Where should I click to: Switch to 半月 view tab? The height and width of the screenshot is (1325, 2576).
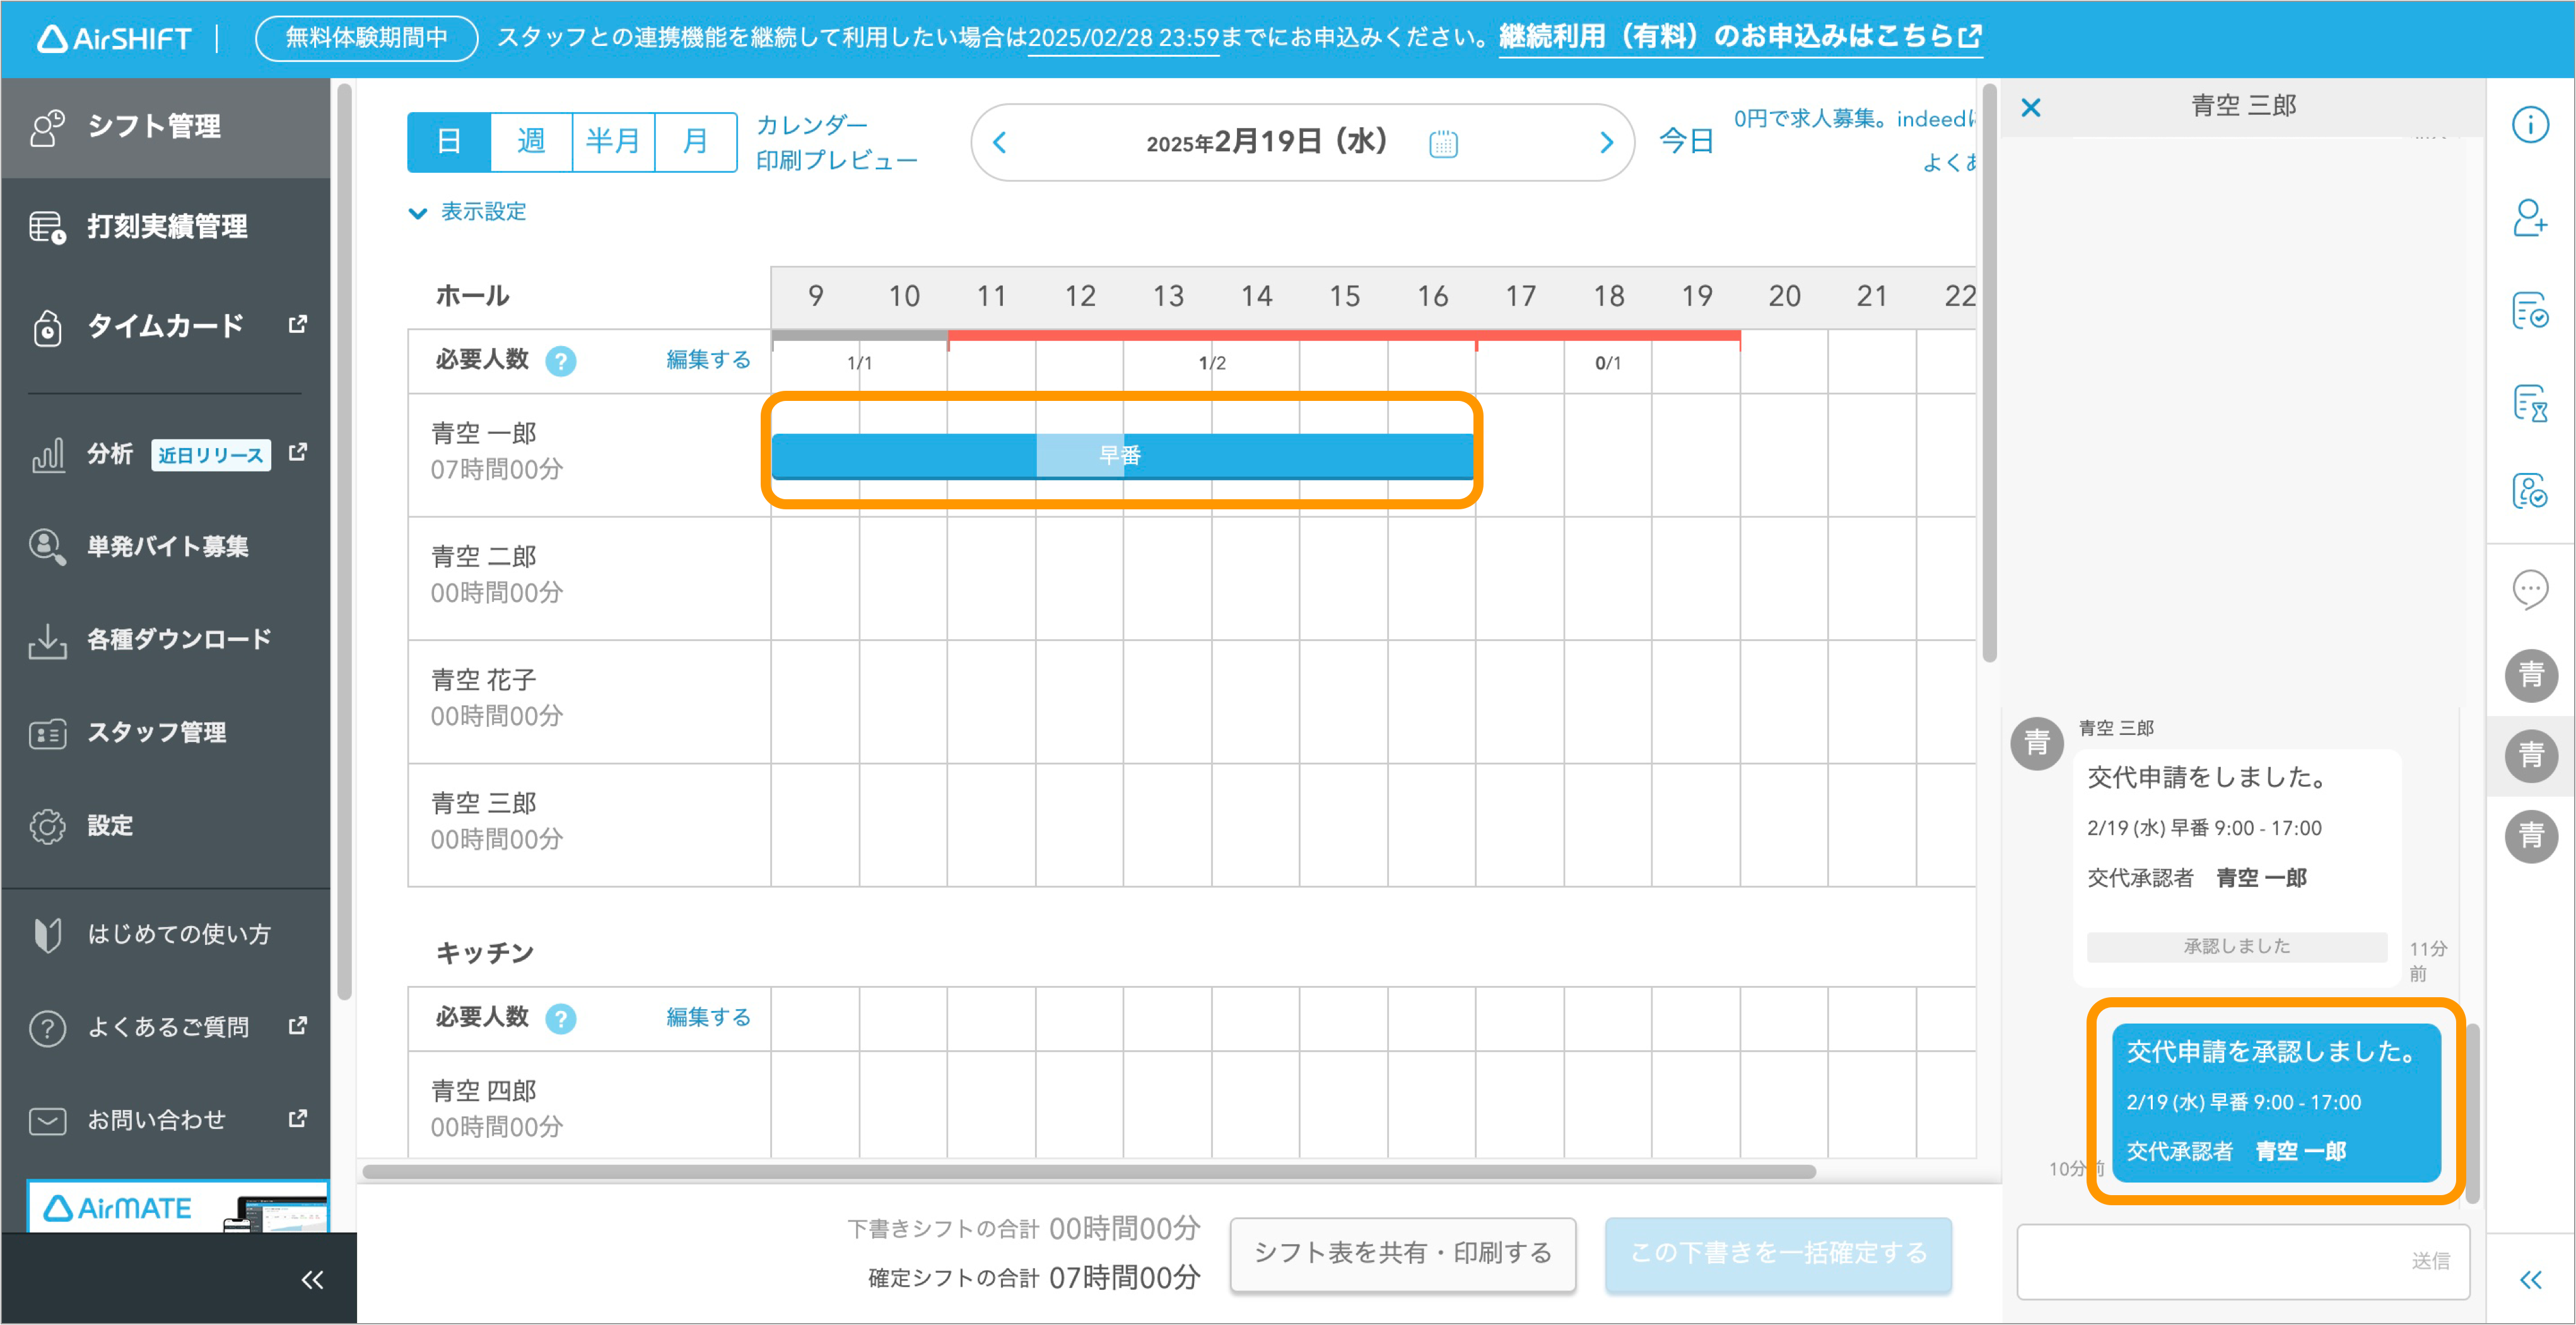pyautogui.click(x=613, y=142)
